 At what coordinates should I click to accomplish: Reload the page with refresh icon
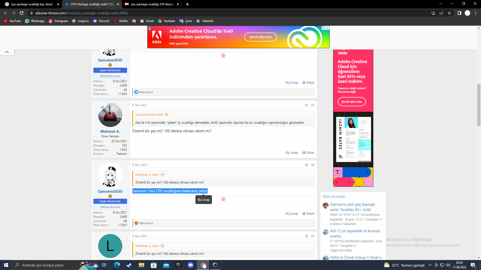point(22,13)
